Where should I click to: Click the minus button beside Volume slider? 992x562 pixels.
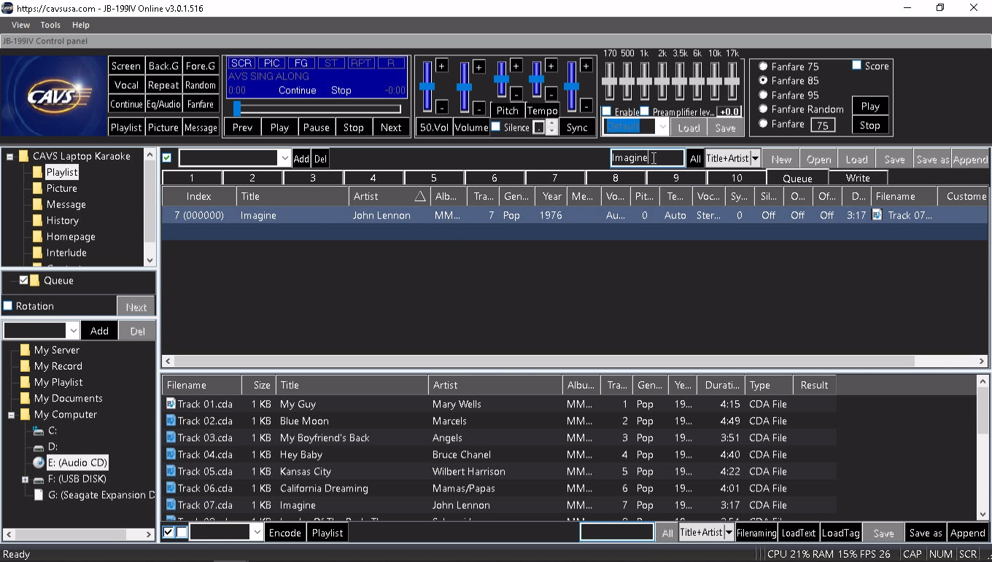pyautogui.click(x=479, y=108)
